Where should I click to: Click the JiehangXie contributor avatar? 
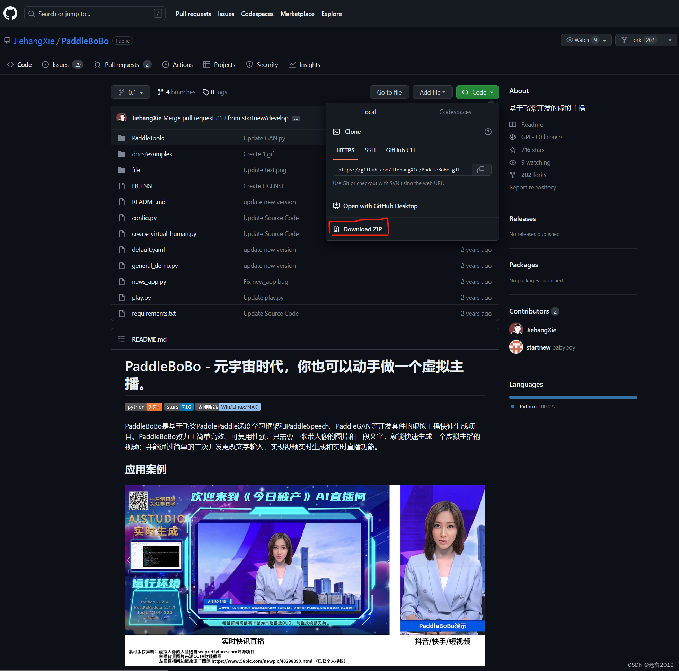click(x=515, y=330)
